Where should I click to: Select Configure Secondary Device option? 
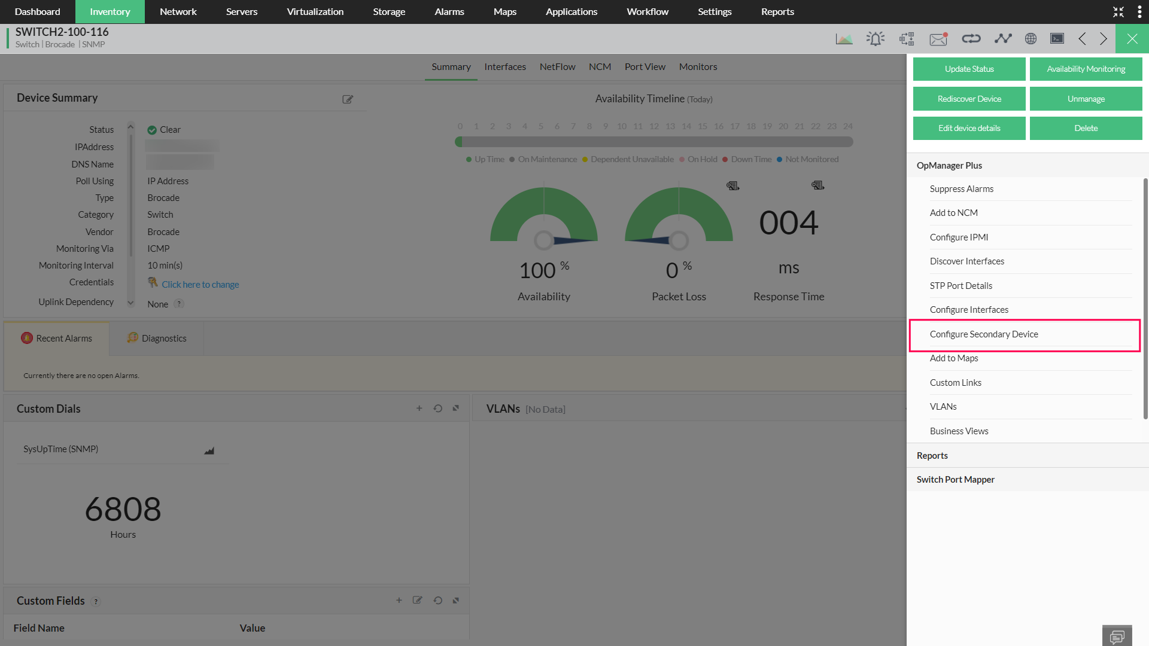click(984, 334)
